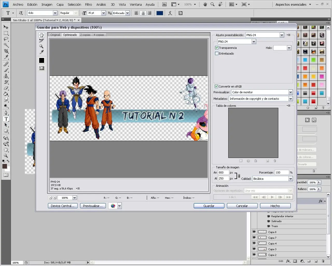Open Device Central from the dialog
Screen dimensions: 332x266
63,206
